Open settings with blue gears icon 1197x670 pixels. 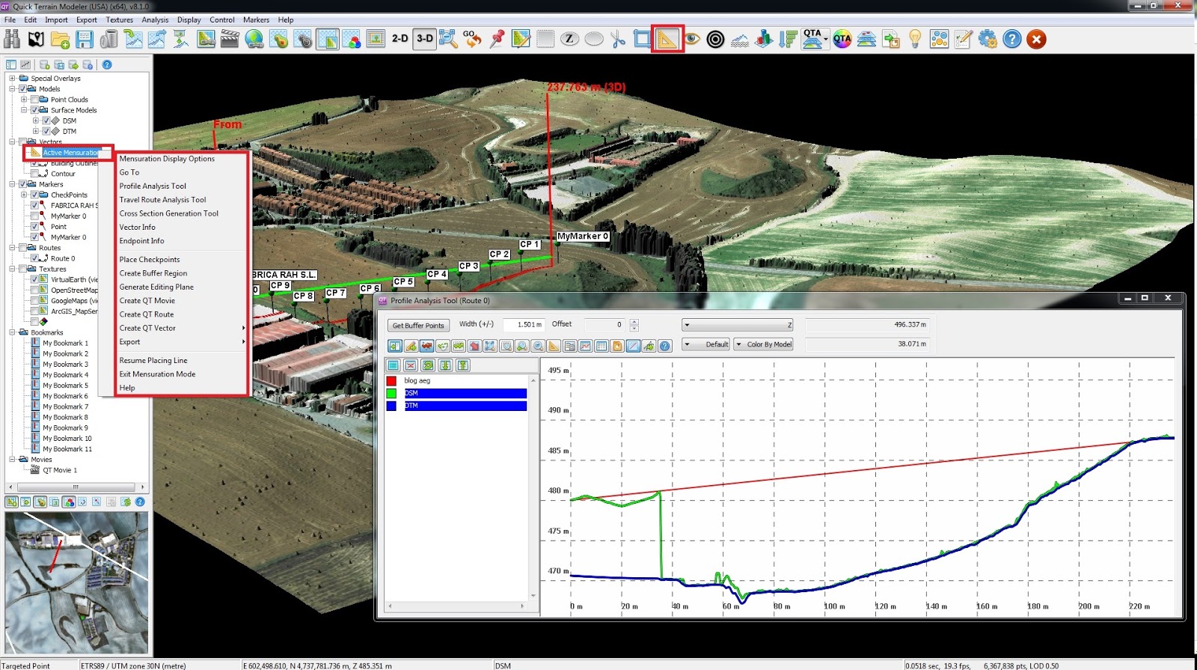[988, 39]
